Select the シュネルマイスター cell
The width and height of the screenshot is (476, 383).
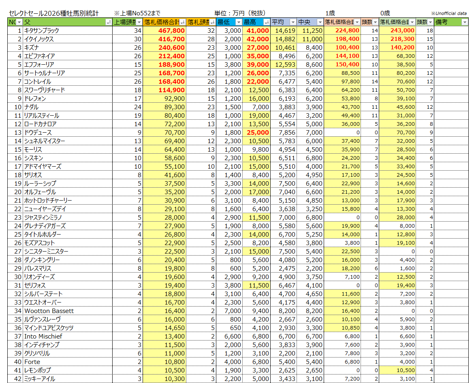(x=68, y=141)
